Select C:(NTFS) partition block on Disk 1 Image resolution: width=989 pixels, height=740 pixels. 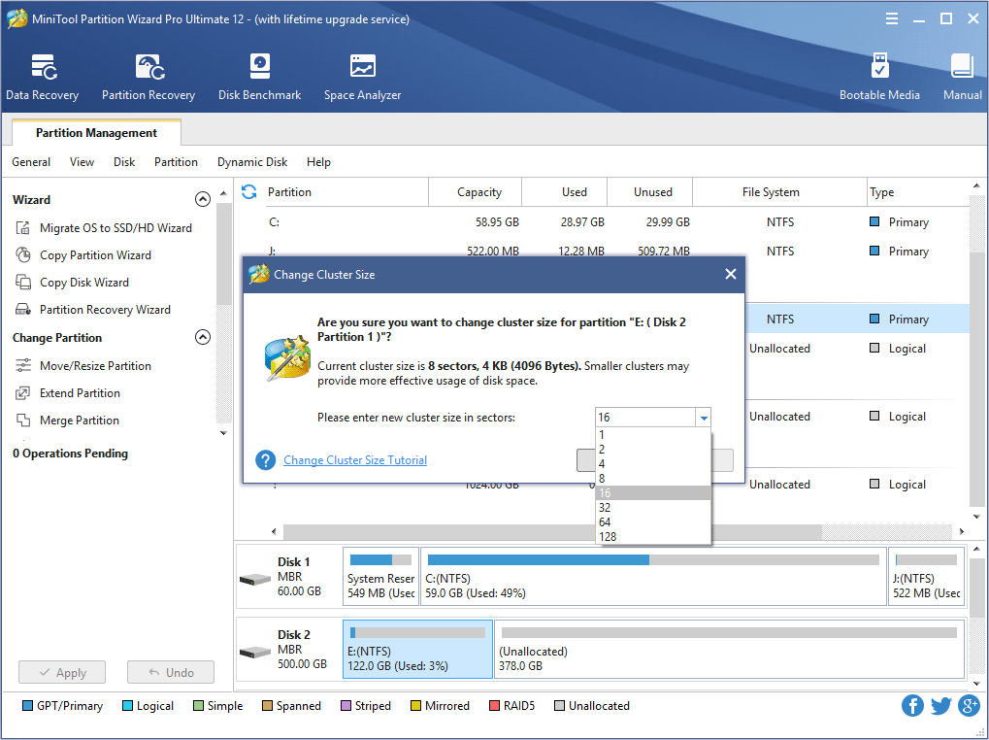[x=653, y=576]
